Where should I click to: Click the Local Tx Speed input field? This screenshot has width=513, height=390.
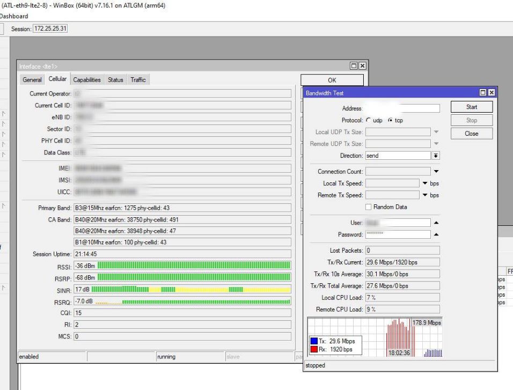coord(392,183)
